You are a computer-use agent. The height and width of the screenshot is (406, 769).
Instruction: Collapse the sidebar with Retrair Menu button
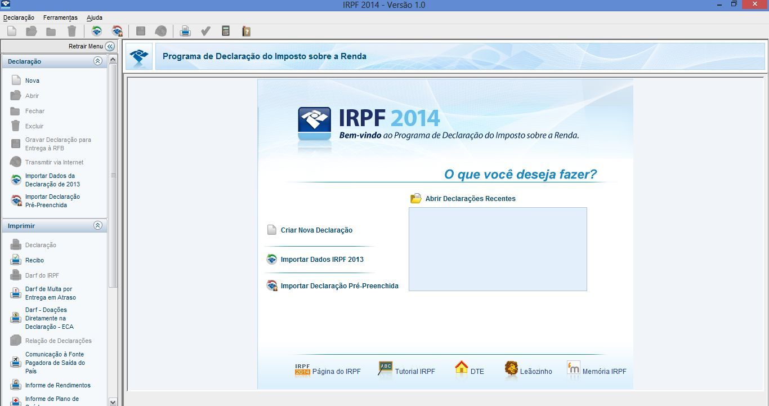coord(110,46)
